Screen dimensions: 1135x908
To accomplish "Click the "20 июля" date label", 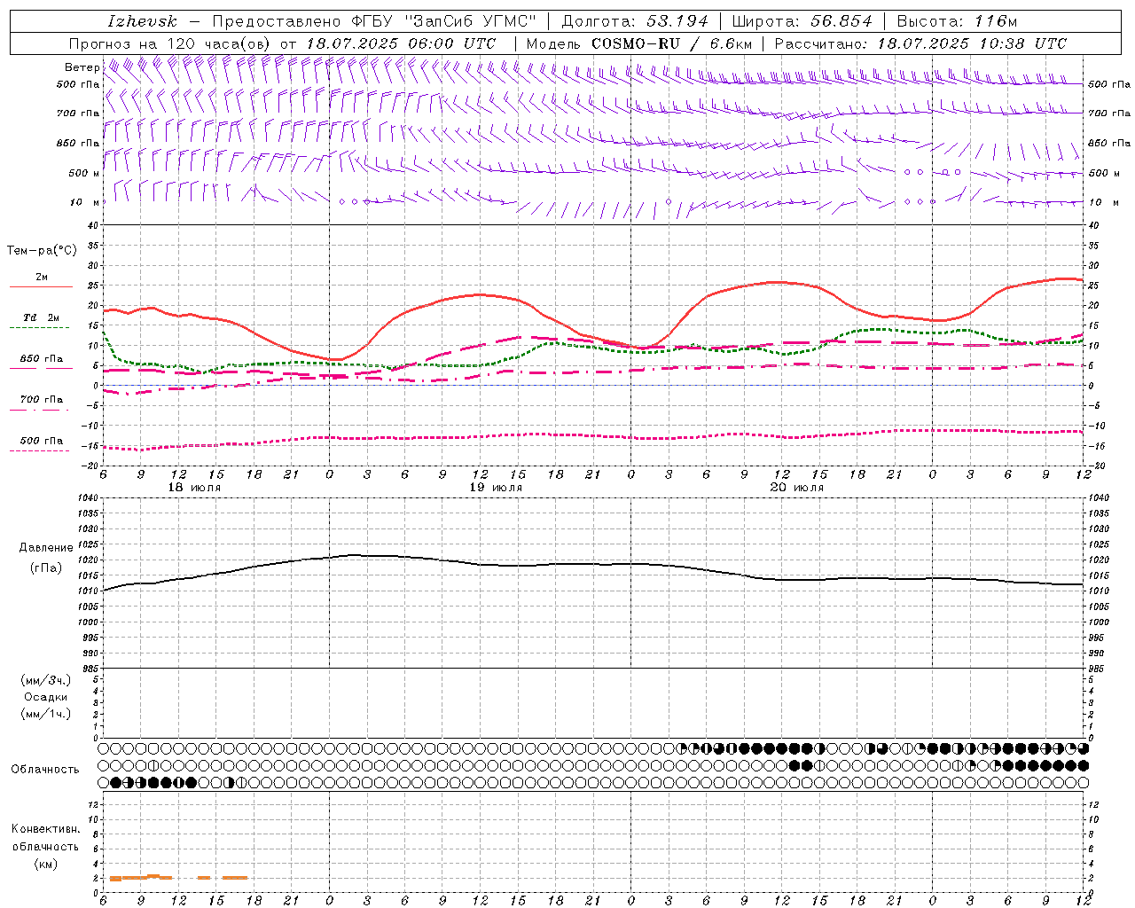I will pyautogui.click(x=797, y=488).
